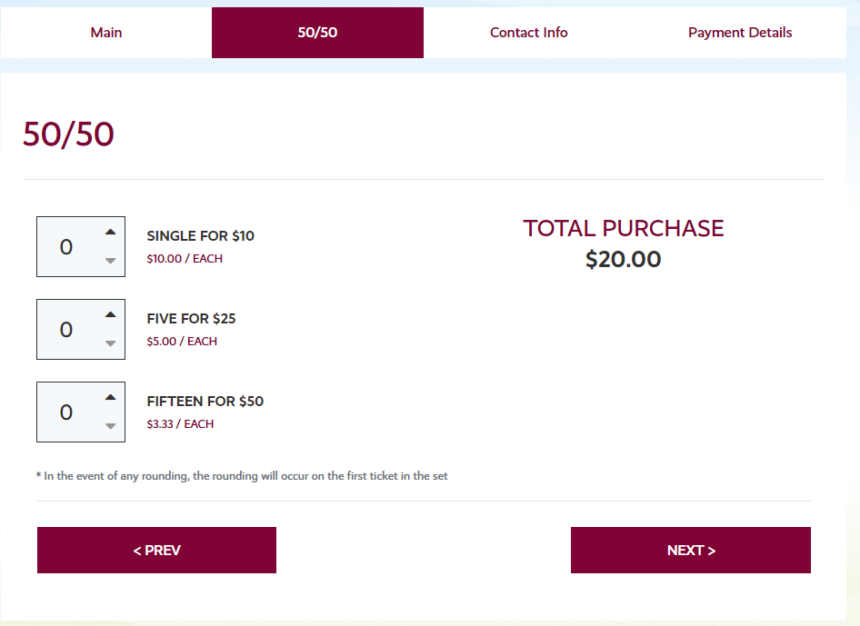
Task: Click down arrow for Five for $25
Action: point(110,343)
